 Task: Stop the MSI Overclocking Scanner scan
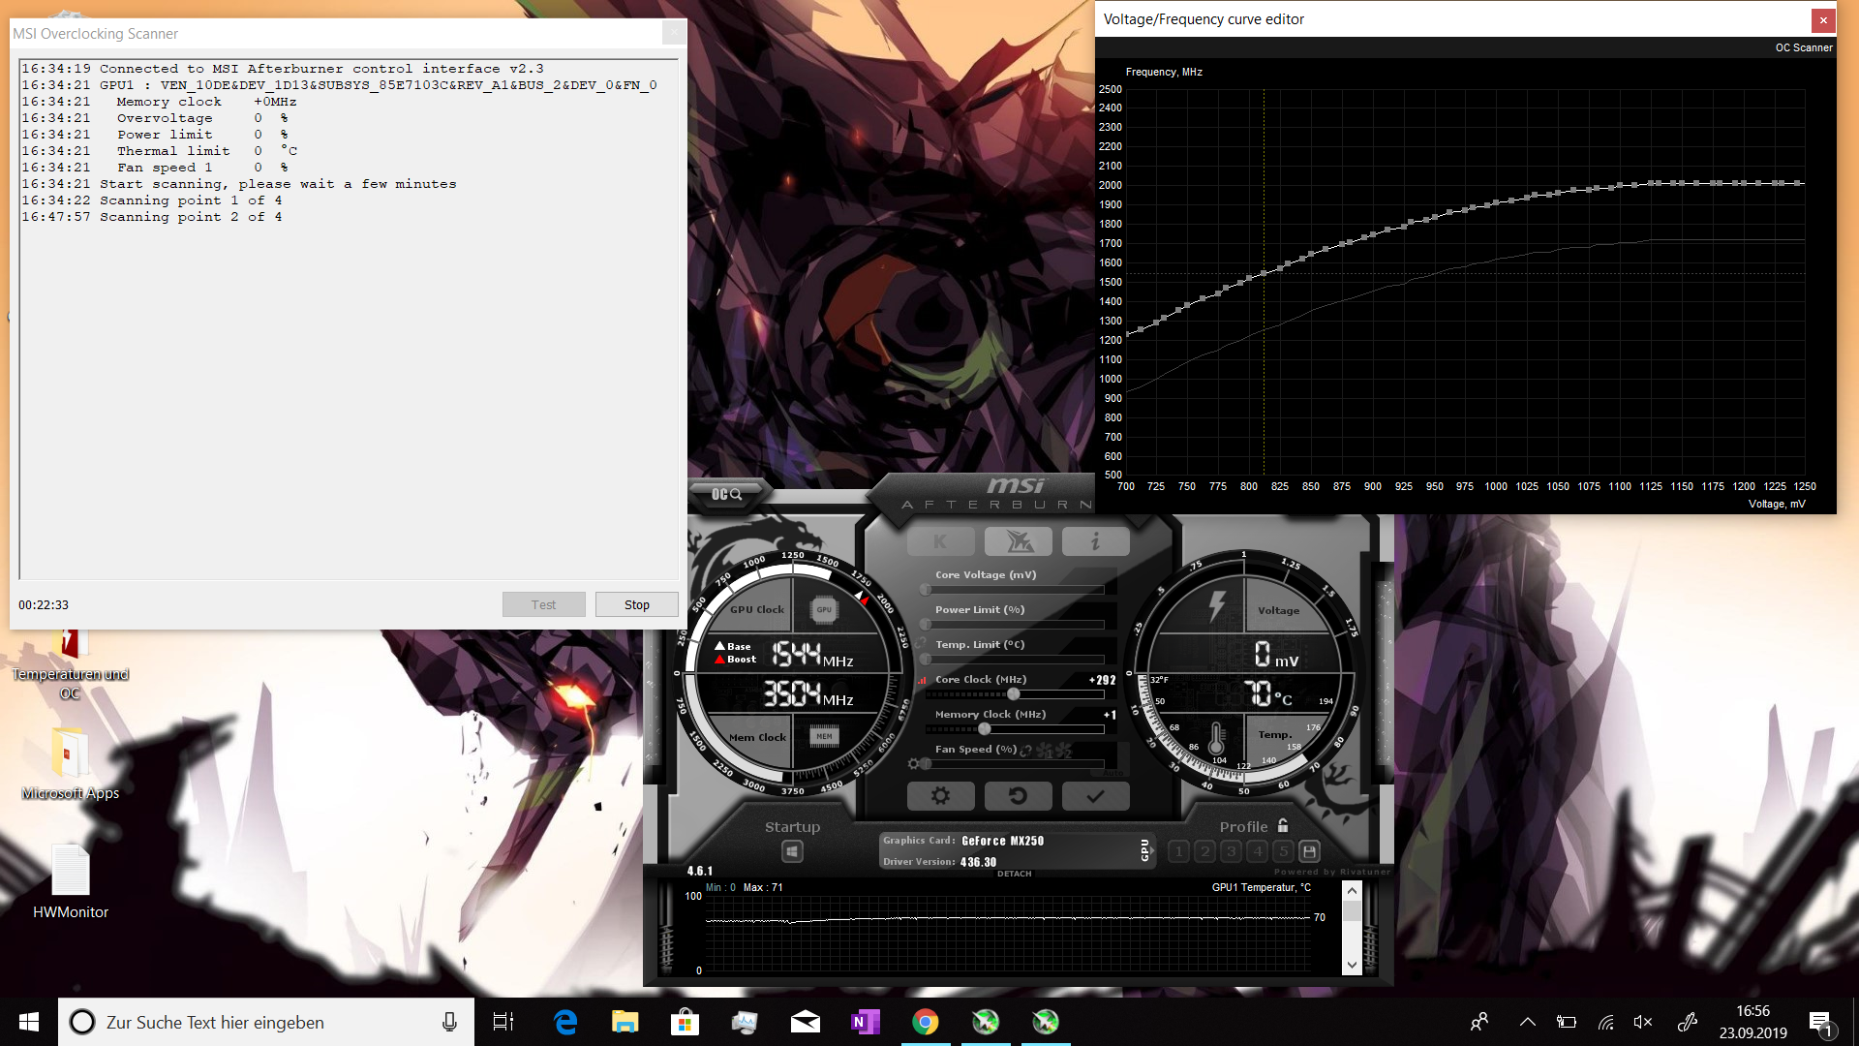tap(636, 603)
